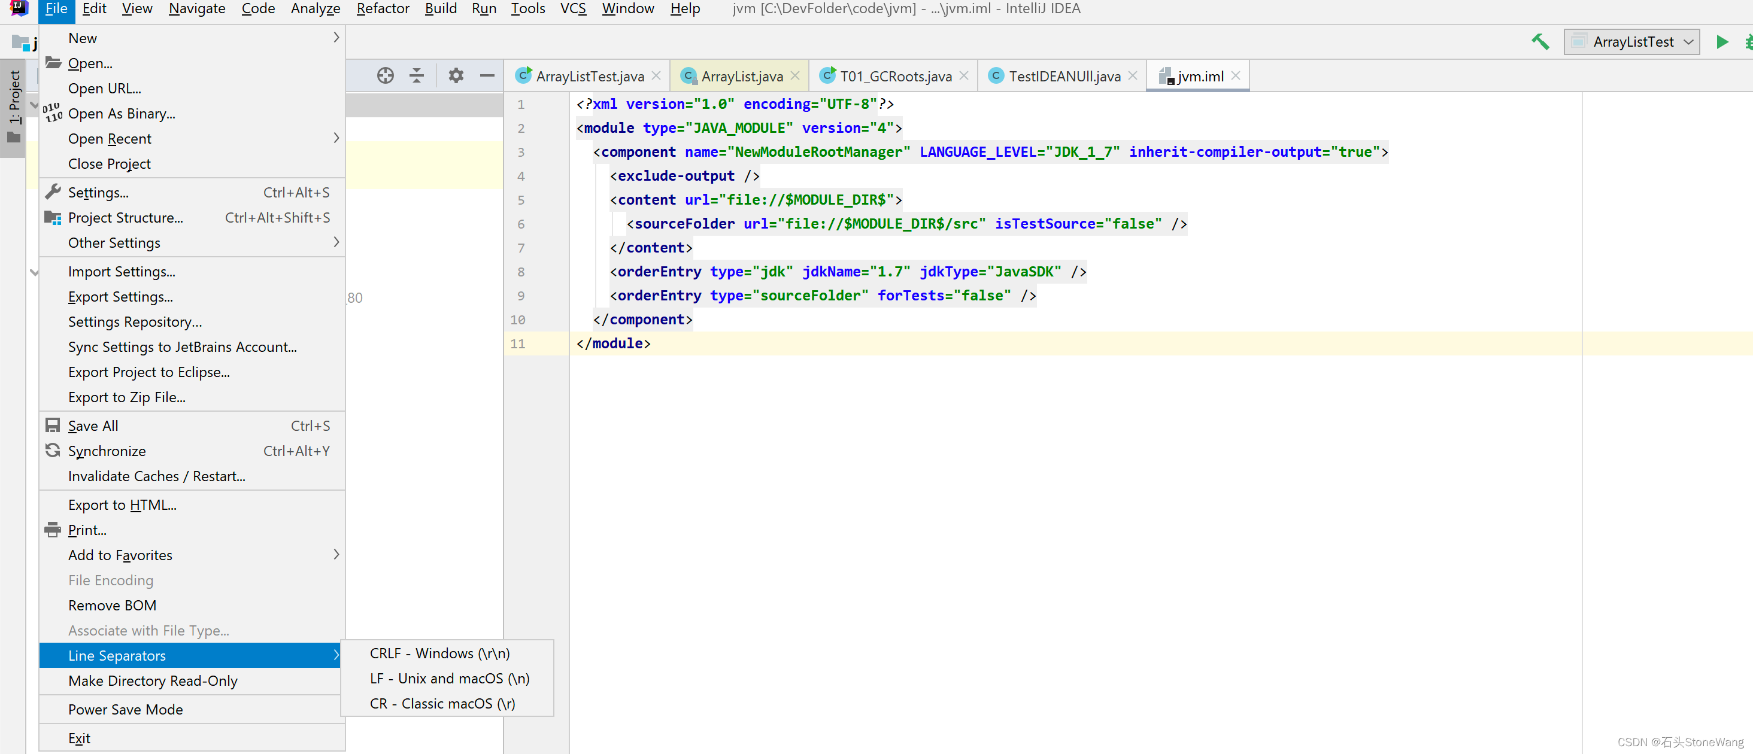The image size is (1753, 754).
Task: Select CRLF - Windows line separator
Action: (x=447, y=653)
